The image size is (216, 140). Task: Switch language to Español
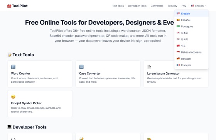pos(191,20)
